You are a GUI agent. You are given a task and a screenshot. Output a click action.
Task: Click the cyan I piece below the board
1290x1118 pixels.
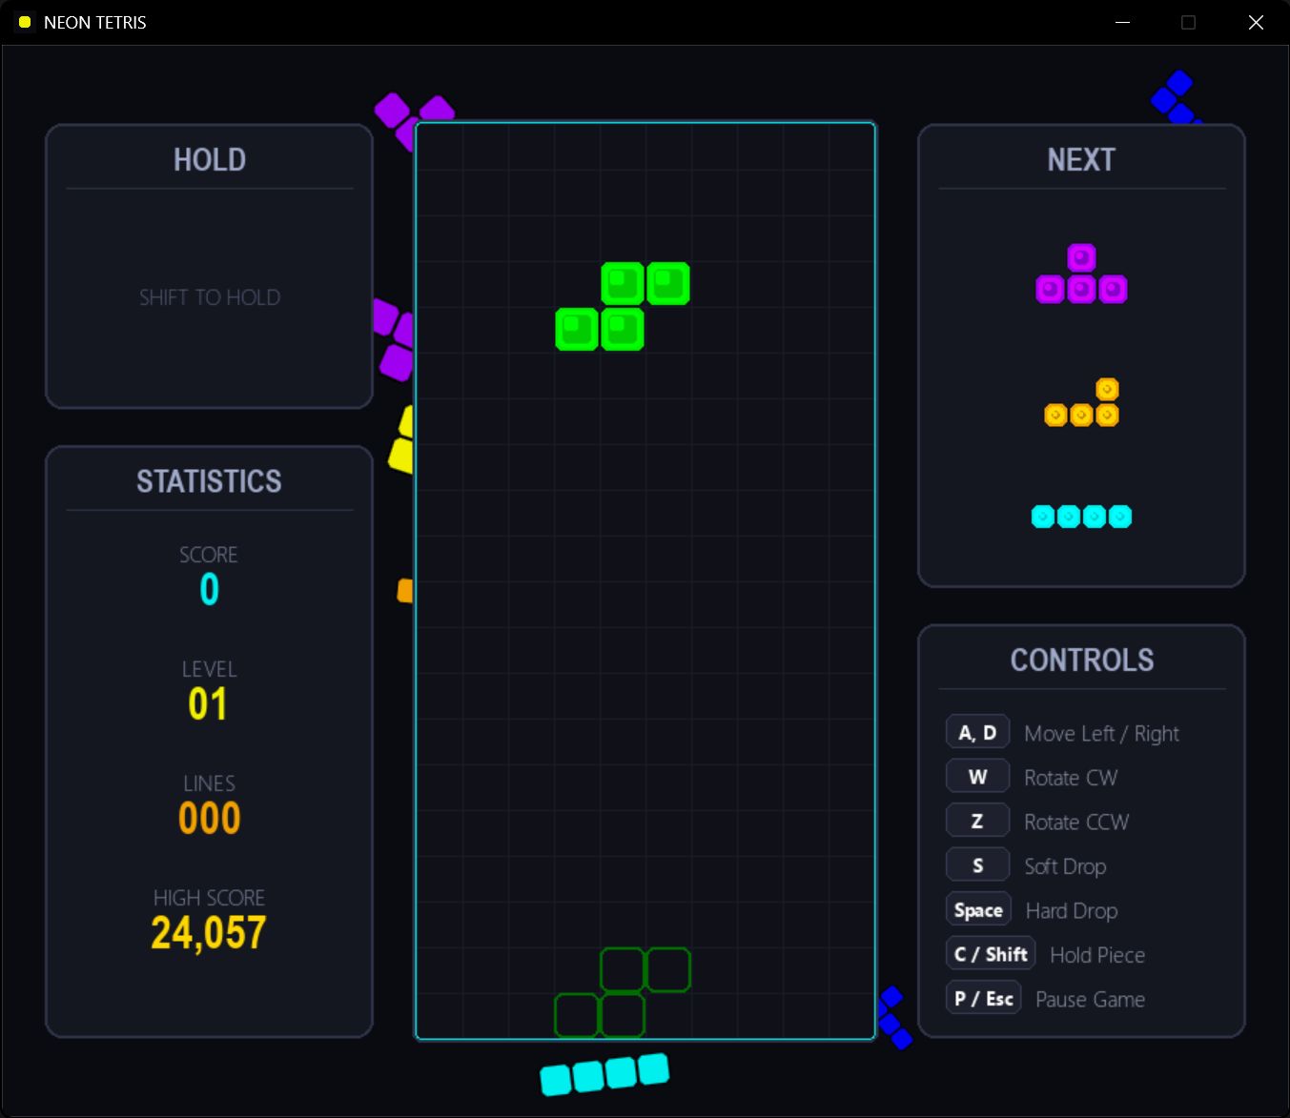click(604, 1074)
